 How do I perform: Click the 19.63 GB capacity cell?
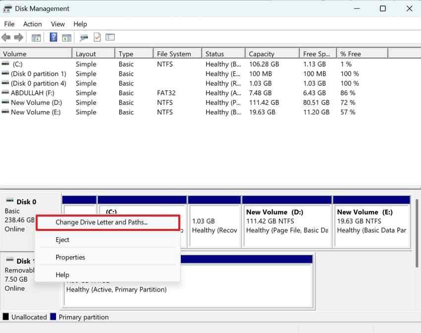(x=262, y=112)
